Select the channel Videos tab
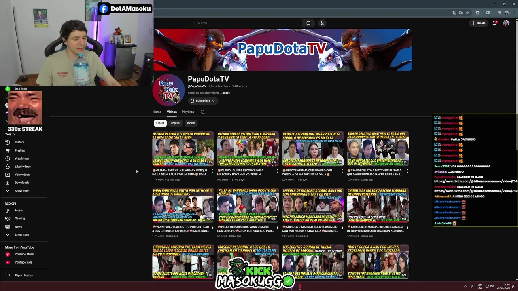 point(172,112)
